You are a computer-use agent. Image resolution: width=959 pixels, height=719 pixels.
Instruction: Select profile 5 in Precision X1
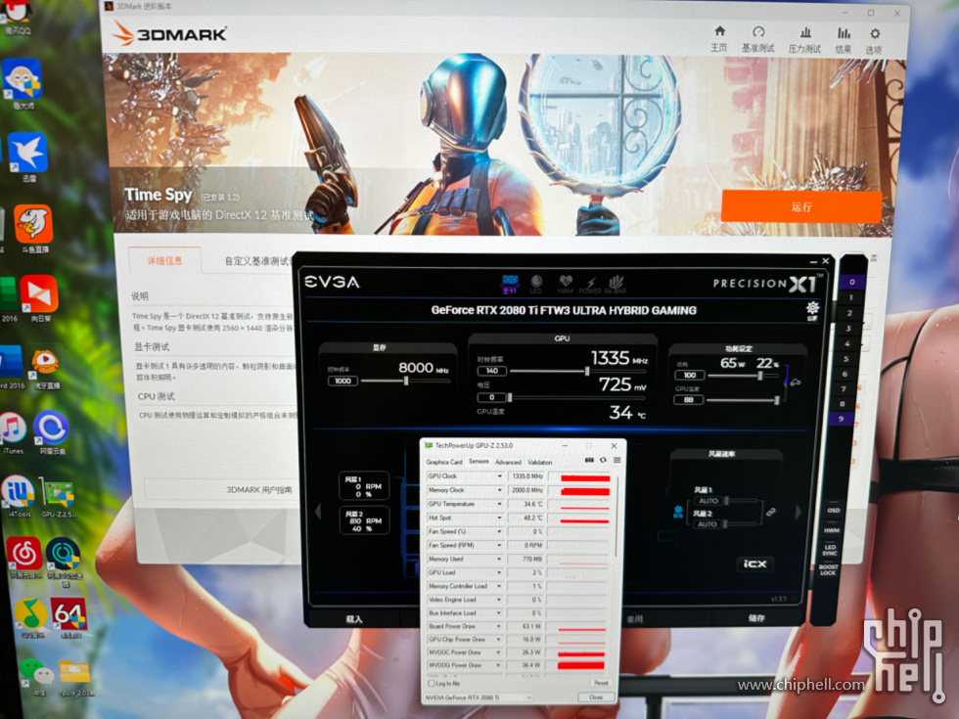click(846, 359)
